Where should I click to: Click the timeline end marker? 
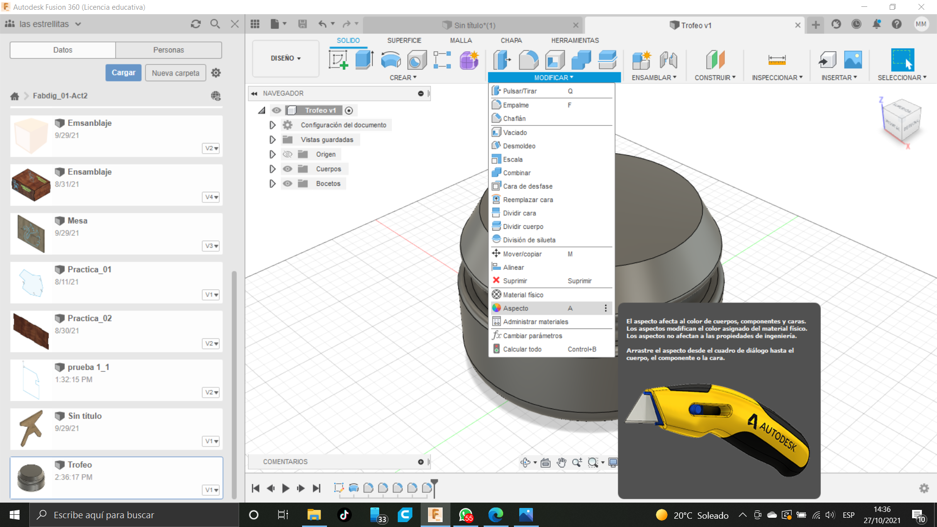[434, 485]
